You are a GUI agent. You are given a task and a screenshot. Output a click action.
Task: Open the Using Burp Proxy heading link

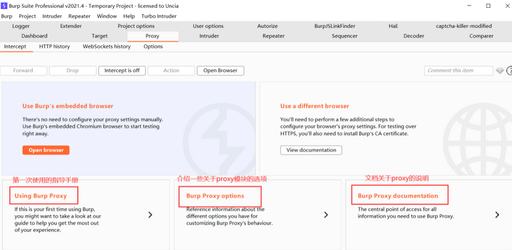coord(41,196)
